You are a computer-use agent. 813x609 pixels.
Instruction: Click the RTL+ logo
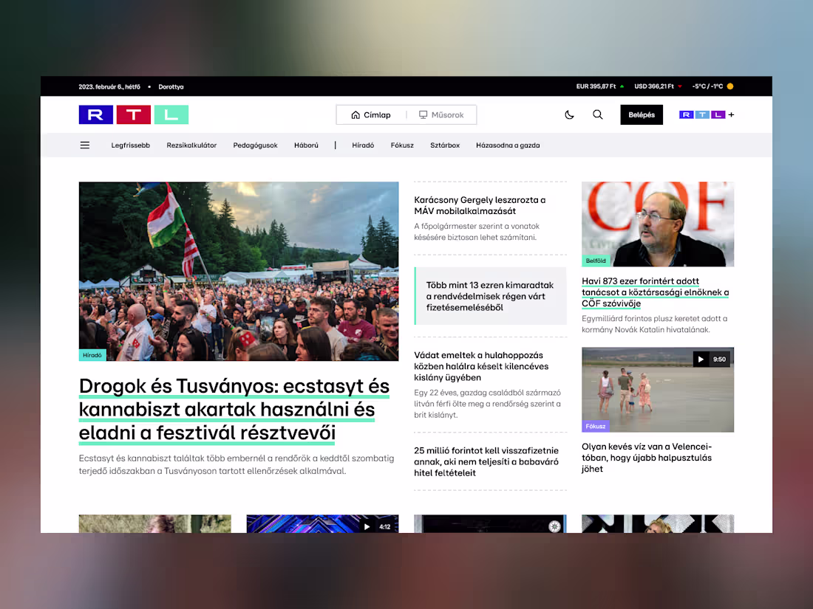707,115
